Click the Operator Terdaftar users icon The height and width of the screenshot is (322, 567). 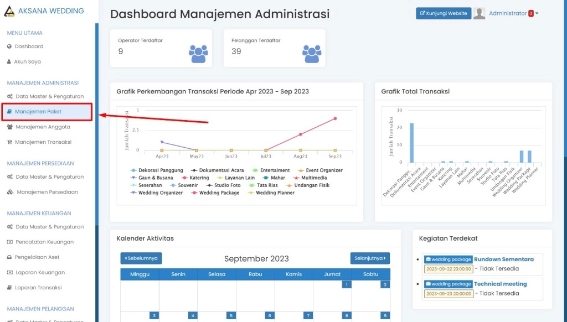point(198,54)
